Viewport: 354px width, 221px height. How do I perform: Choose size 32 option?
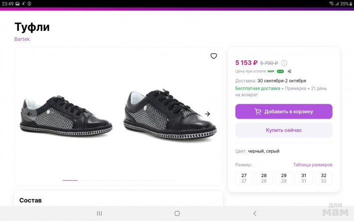pos(324,178)
